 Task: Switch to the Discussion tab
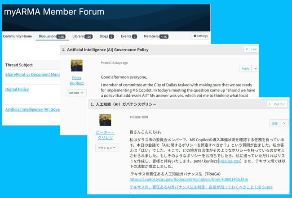coord(52,36)
